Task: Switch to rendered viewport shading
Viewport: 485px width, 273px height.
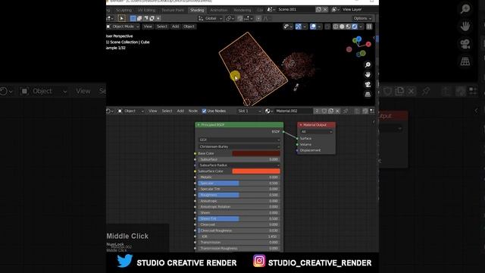Action: (x=355, y=27)
